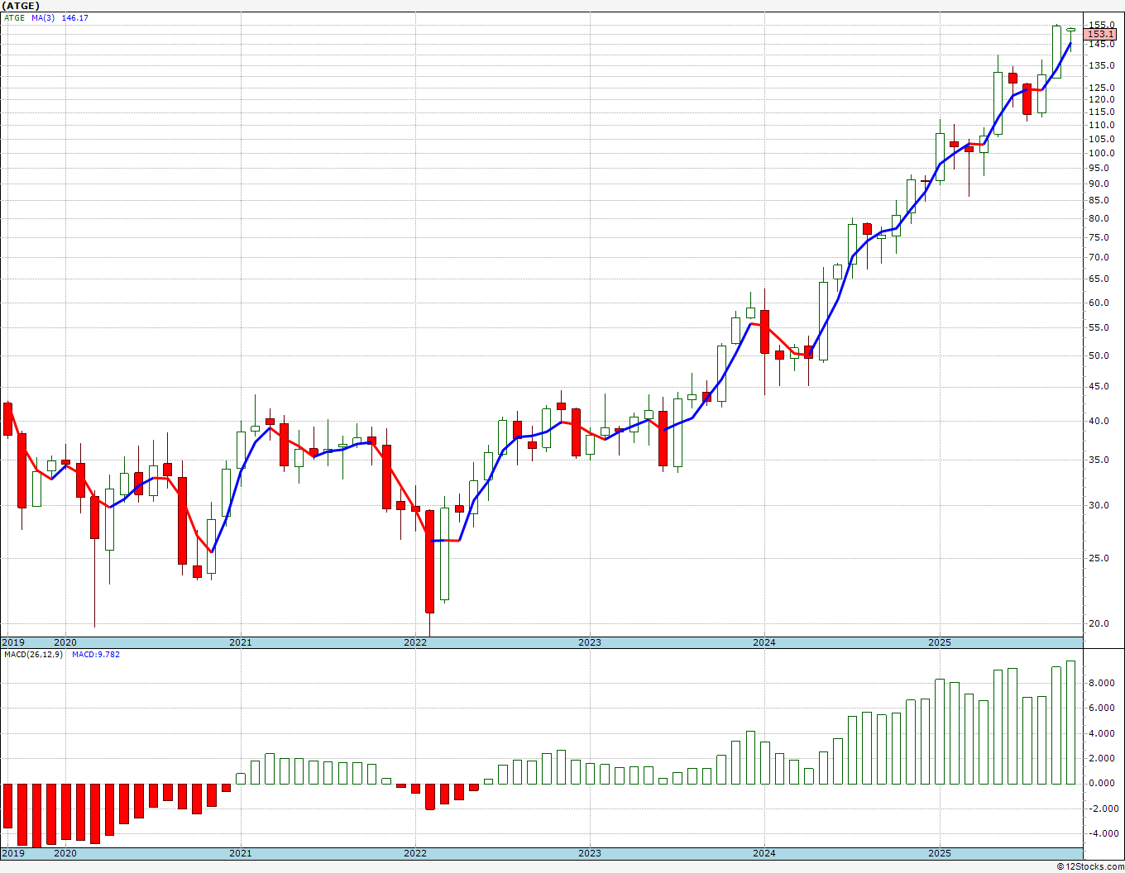Image resolution: width=1125 pixels, height=873 pixels.
Task: Click the 70.0 price axis label
Action: 1099,258
